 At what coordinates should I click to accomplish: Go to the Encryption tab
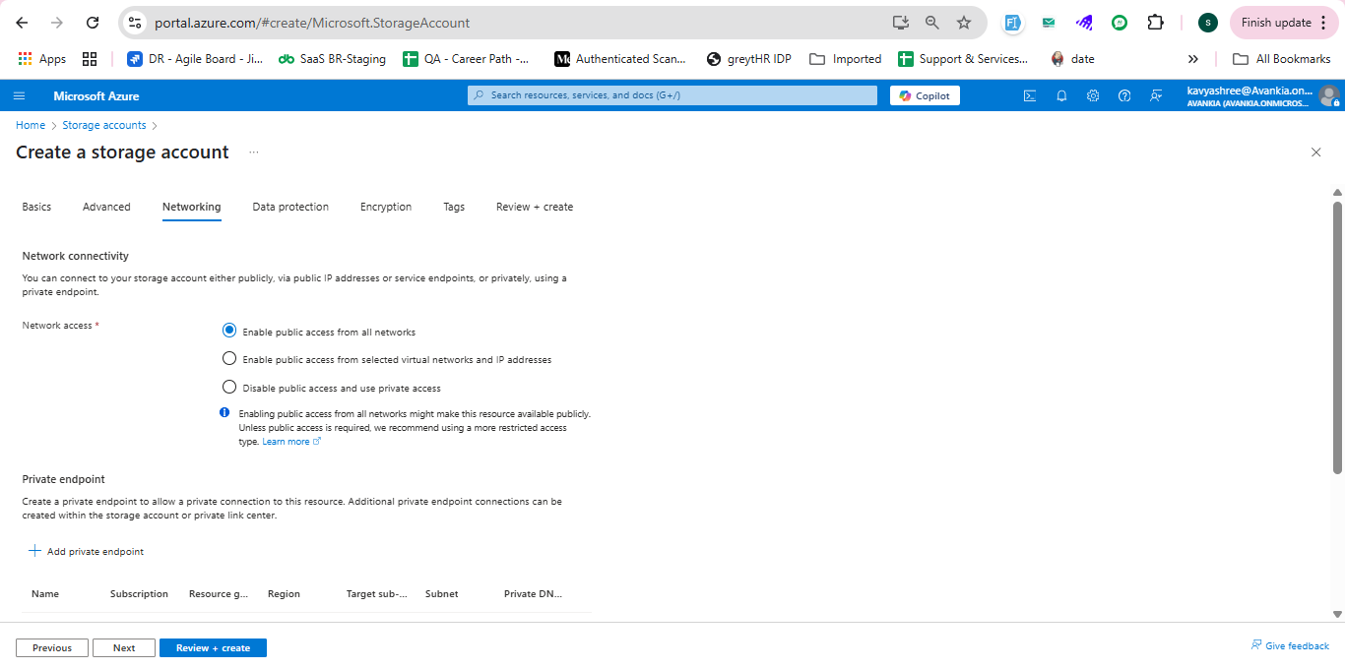point(386,207)
